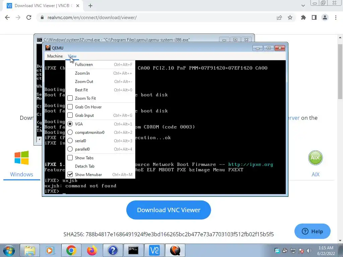
Task: Go back in Chrome browser
Action: click(7, 17)
